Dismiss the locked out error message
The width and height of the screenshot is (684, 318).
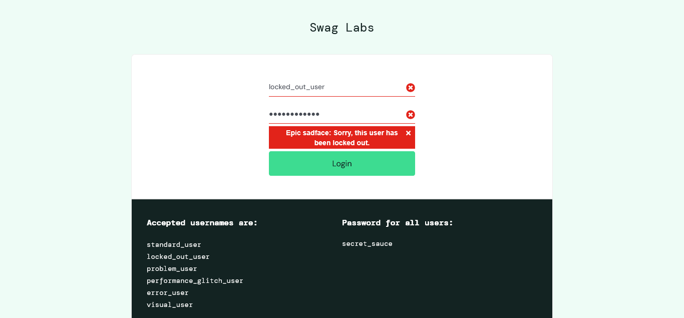(x=408, y=133)
